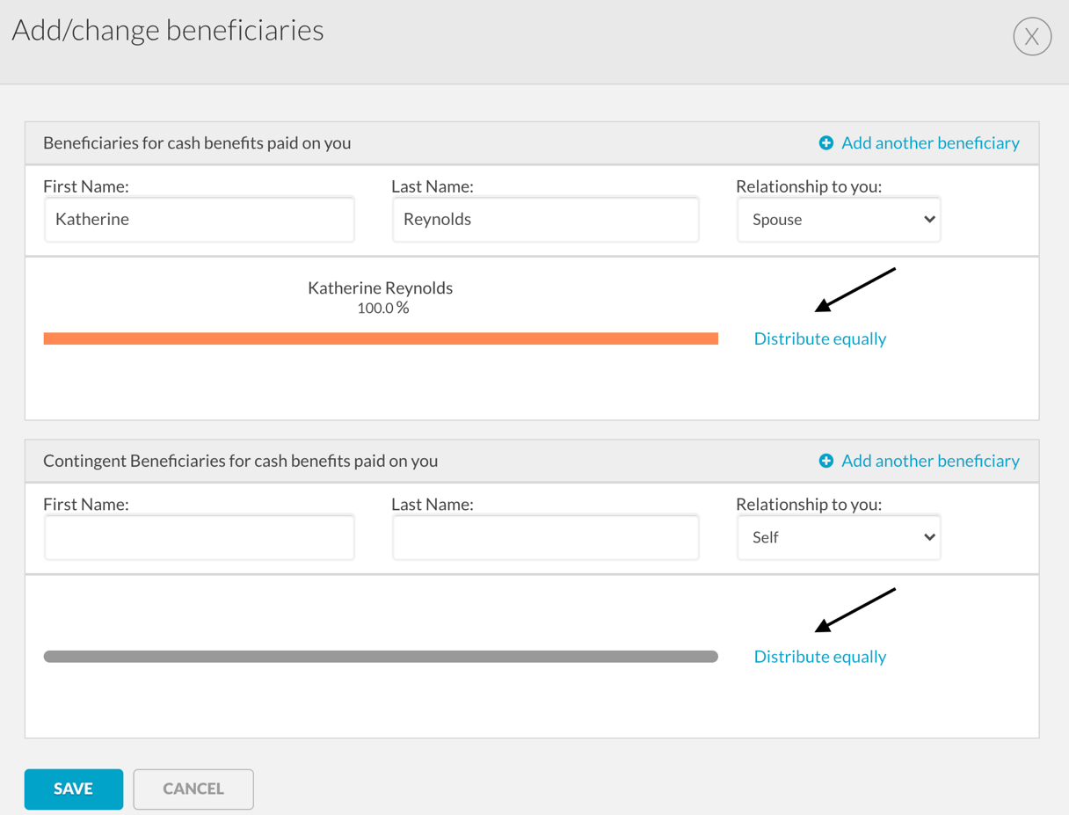
Task: Click Katherine Reynolds name above allocation bar
Action: [x=381, y=287]
